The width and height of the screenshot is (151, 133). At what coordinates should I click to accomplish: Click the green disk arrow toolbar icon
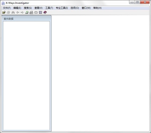tap(27, 12)
